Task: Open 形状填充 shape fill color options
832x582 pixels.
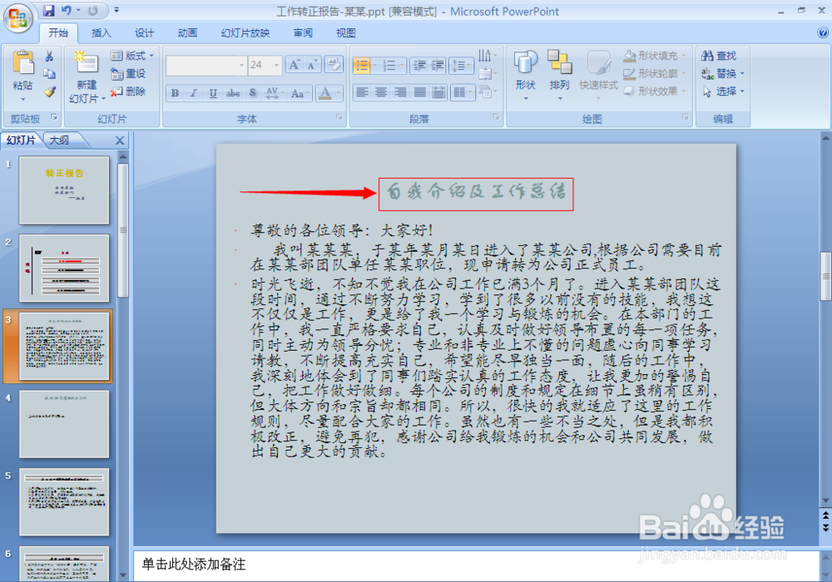Action: pos(655,56)
